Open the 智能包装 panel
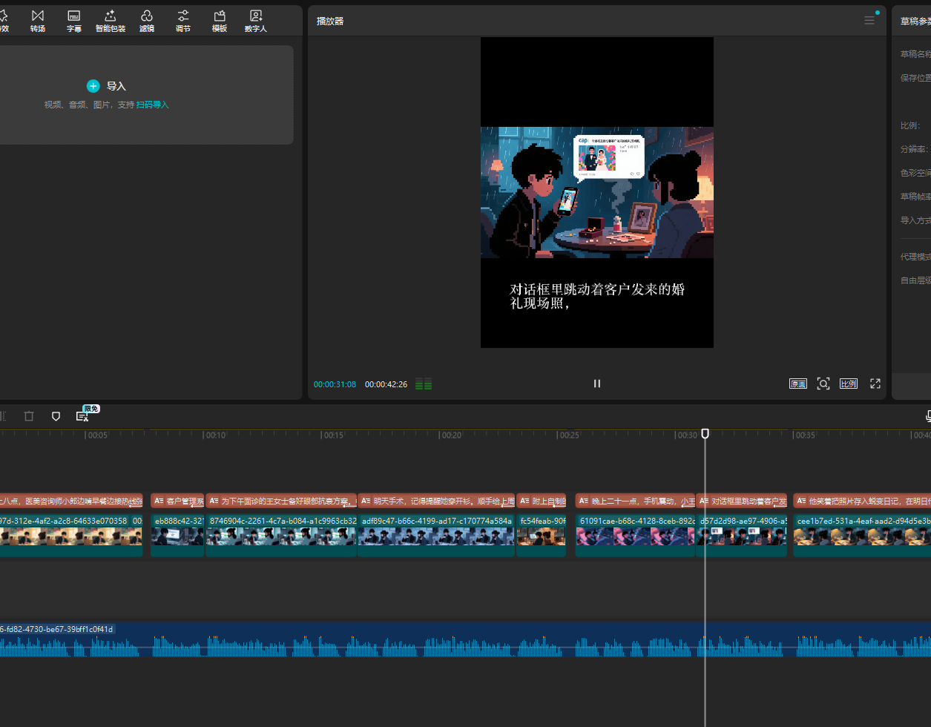 pos(111,21)
